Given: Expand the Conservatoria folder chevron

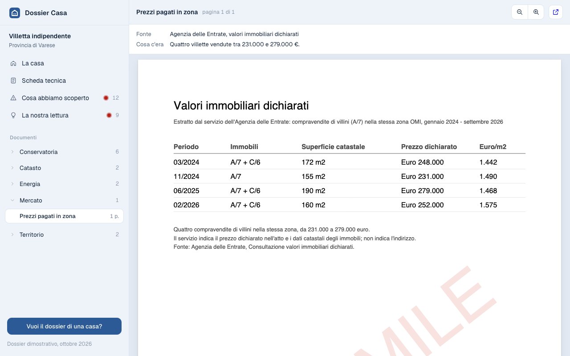Looking at the screenshot, I should [12, 152].
